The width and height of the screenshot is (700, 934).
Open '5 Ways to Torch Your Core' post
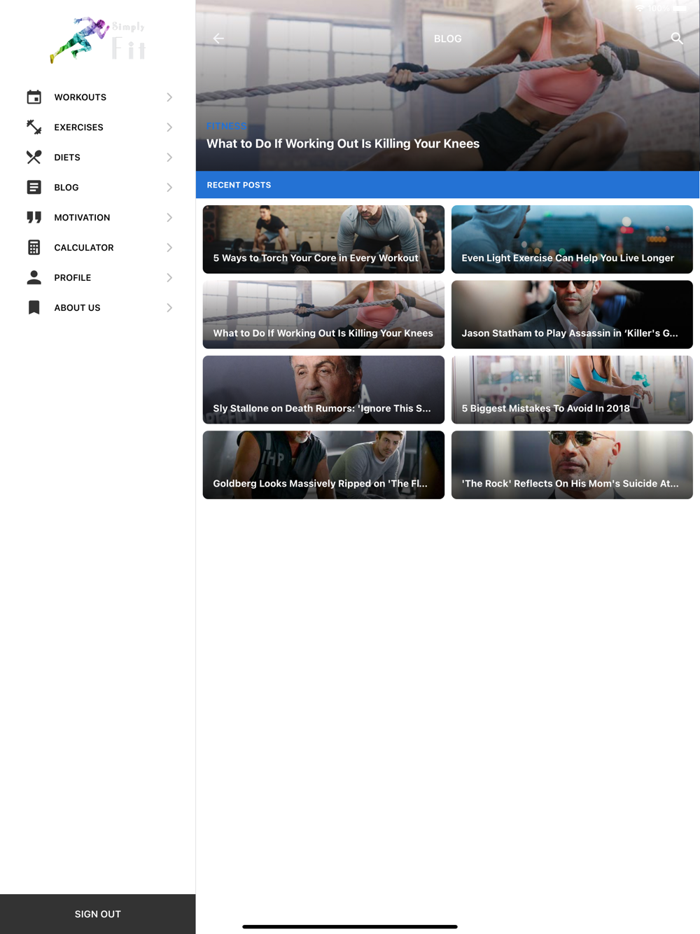pyautogui.click(x=323, y=239)
